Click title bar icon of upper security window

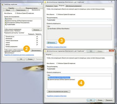point(45,2)
